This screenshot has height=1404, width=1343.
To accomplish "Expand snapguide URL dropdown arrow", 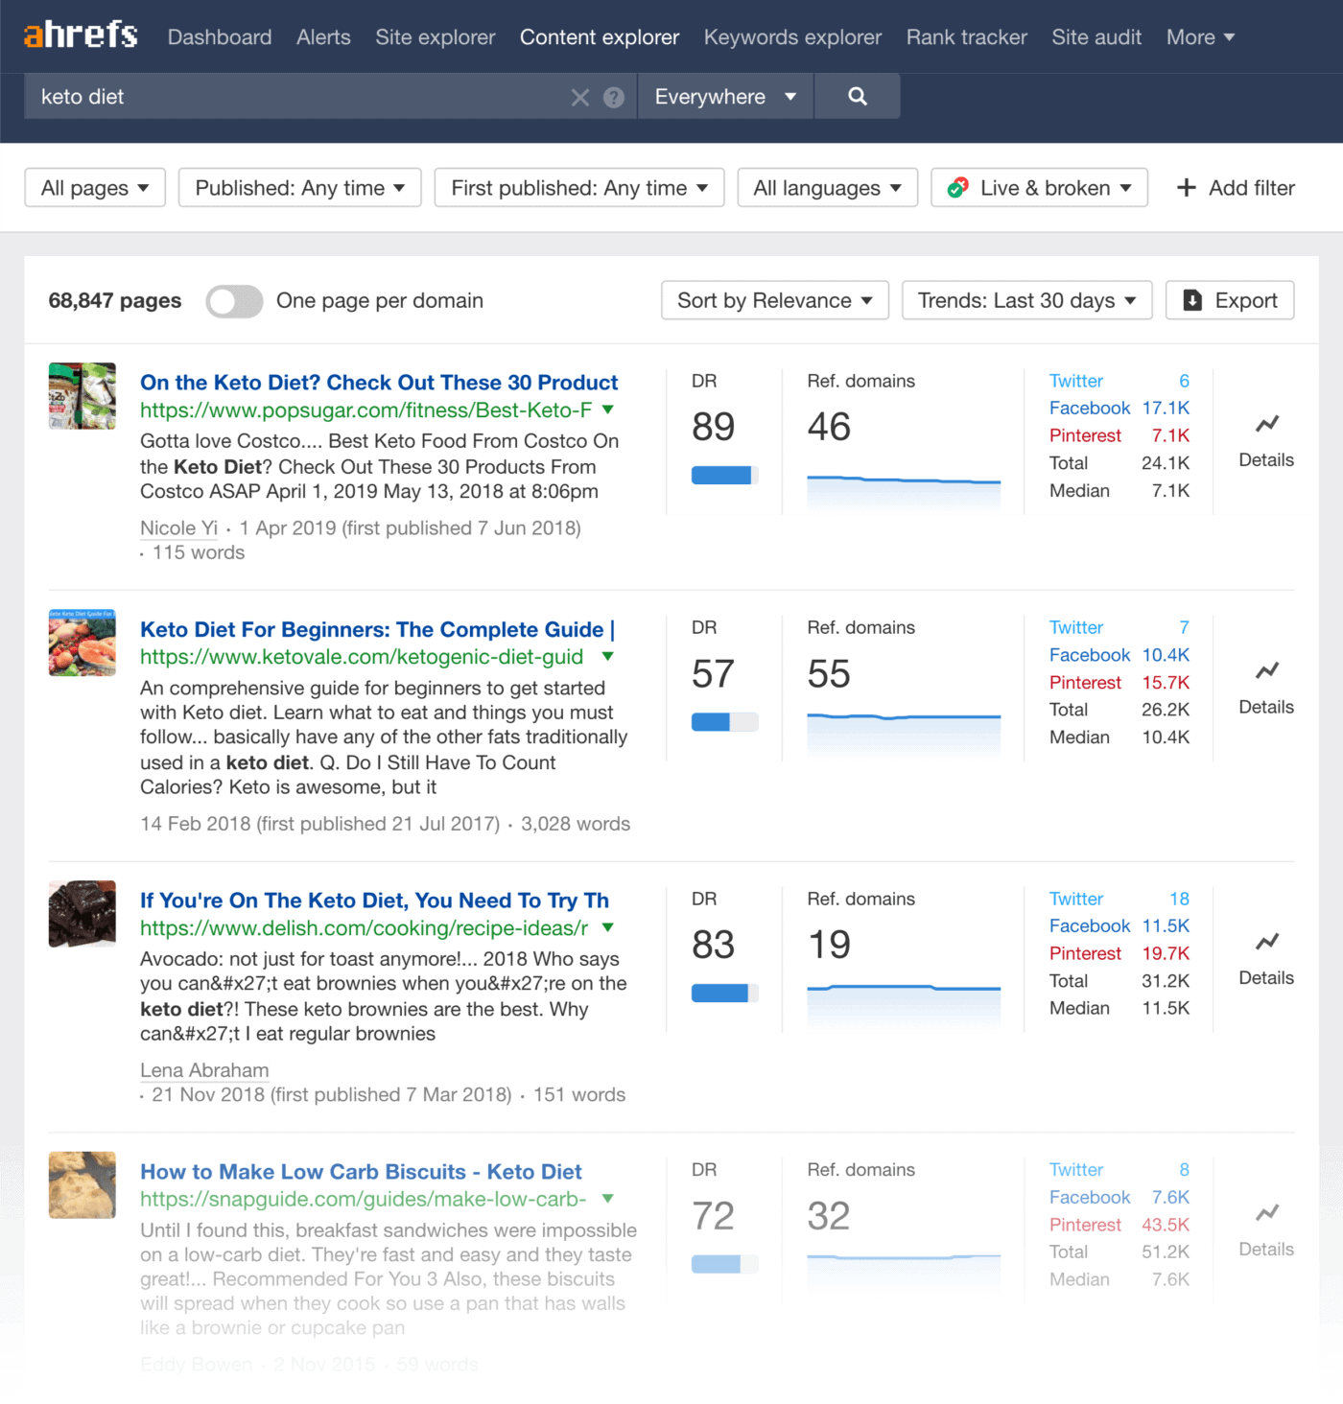I will coord(608,1199).
